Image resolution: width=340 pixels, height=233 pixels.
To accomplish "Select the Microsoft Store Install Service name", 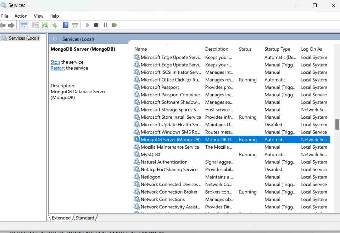I will point(171,117).
